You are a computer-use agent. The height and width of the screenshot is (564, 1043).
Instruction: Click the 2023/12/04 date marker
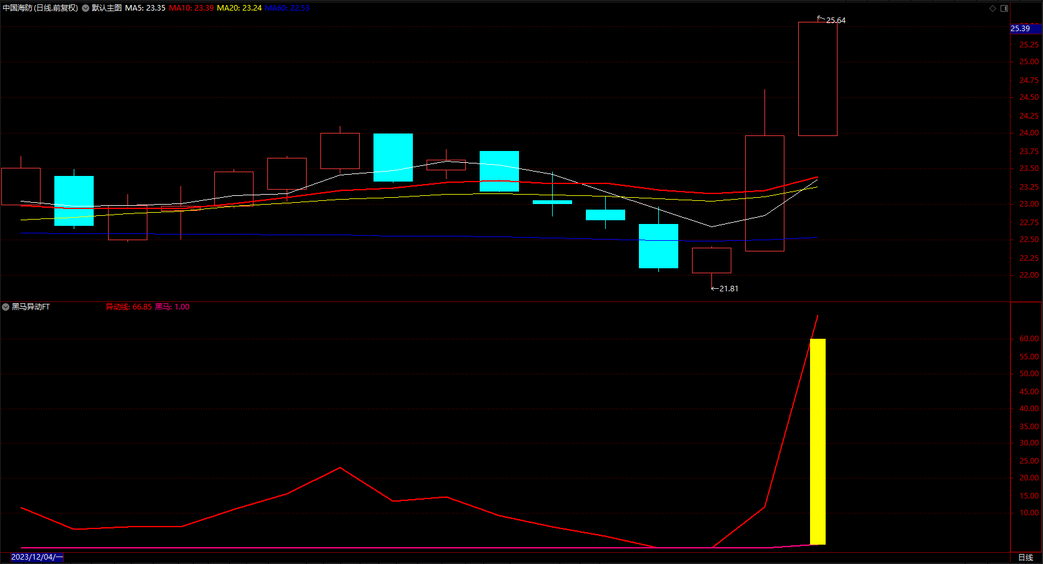[x=37, y=557]
